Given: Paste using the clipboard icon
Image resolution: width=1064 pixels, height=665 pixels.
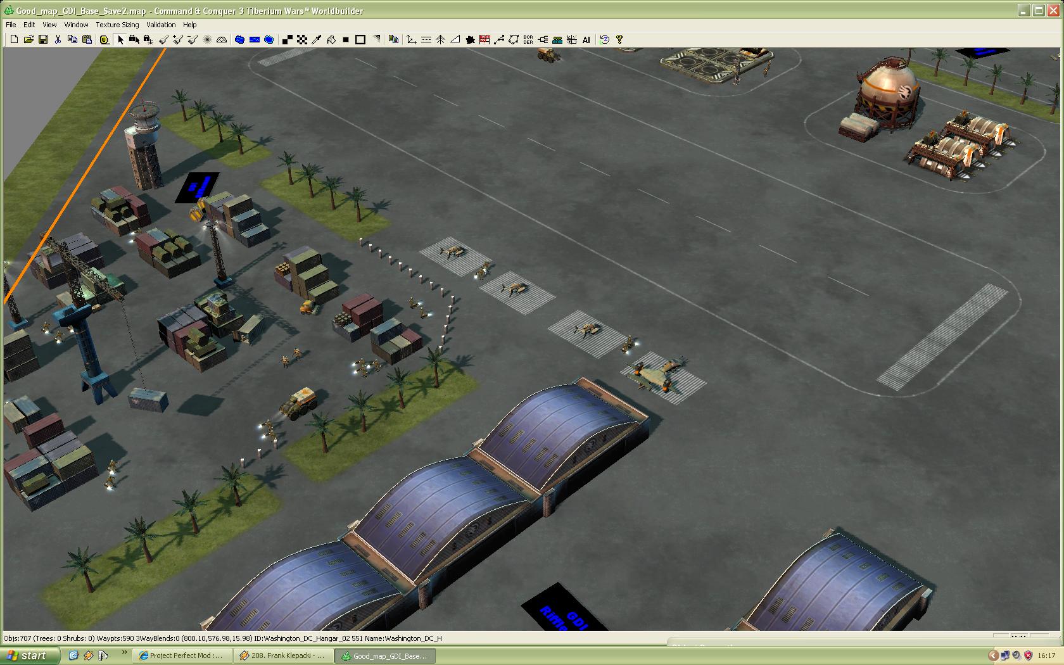Looking at the screenshot, I should pos(87,39).
